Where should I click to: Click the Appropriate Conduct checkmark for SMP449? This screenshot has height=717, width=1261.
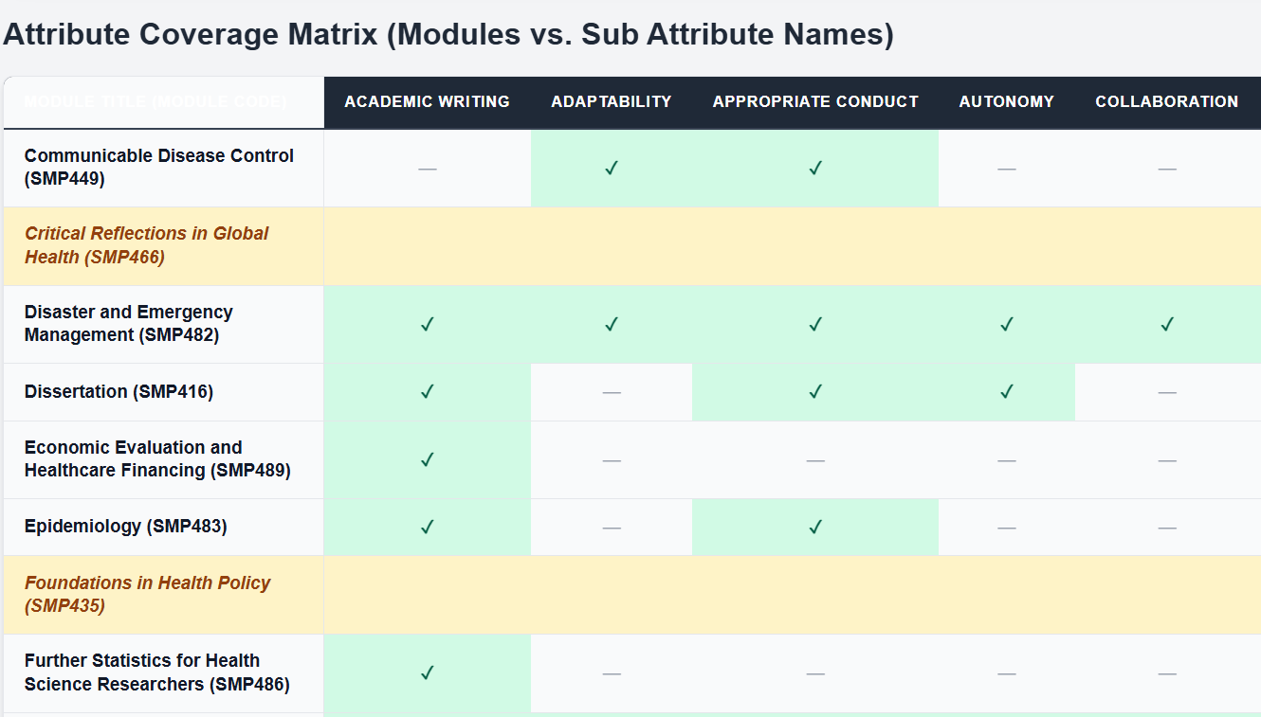815,168
